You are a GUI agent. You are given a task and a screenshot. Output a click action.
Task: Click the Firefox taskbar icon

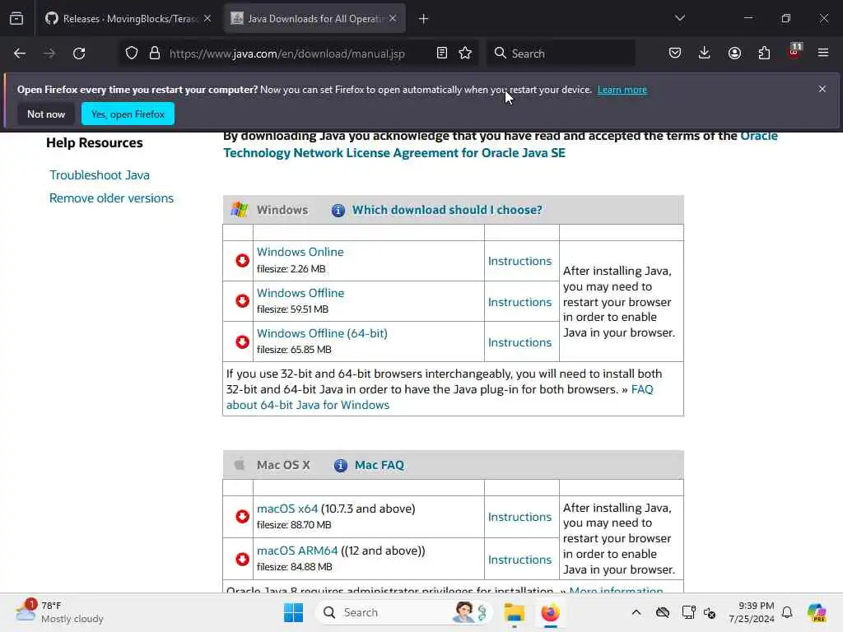click(x=550, y=612)
